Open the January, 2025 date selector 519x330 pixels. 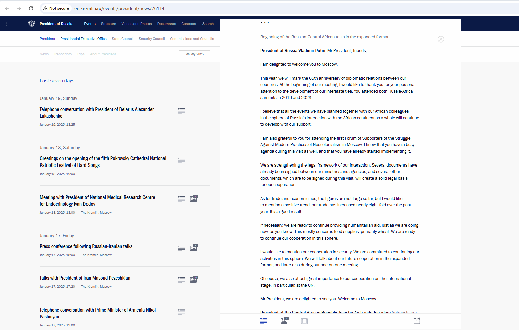(x=194, y=54)
